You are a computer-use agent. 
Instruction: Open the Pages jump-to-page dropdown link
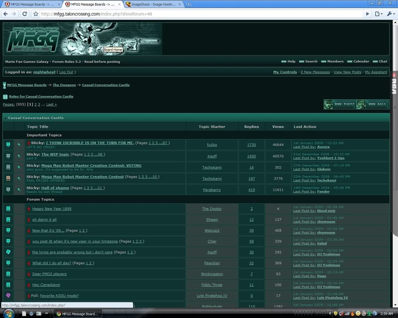[9, 104]
